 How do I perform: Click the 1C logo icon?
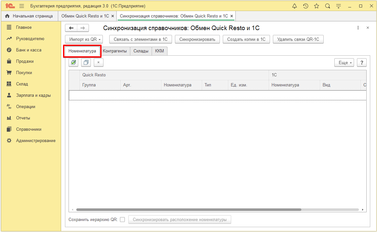pos(10,6)
